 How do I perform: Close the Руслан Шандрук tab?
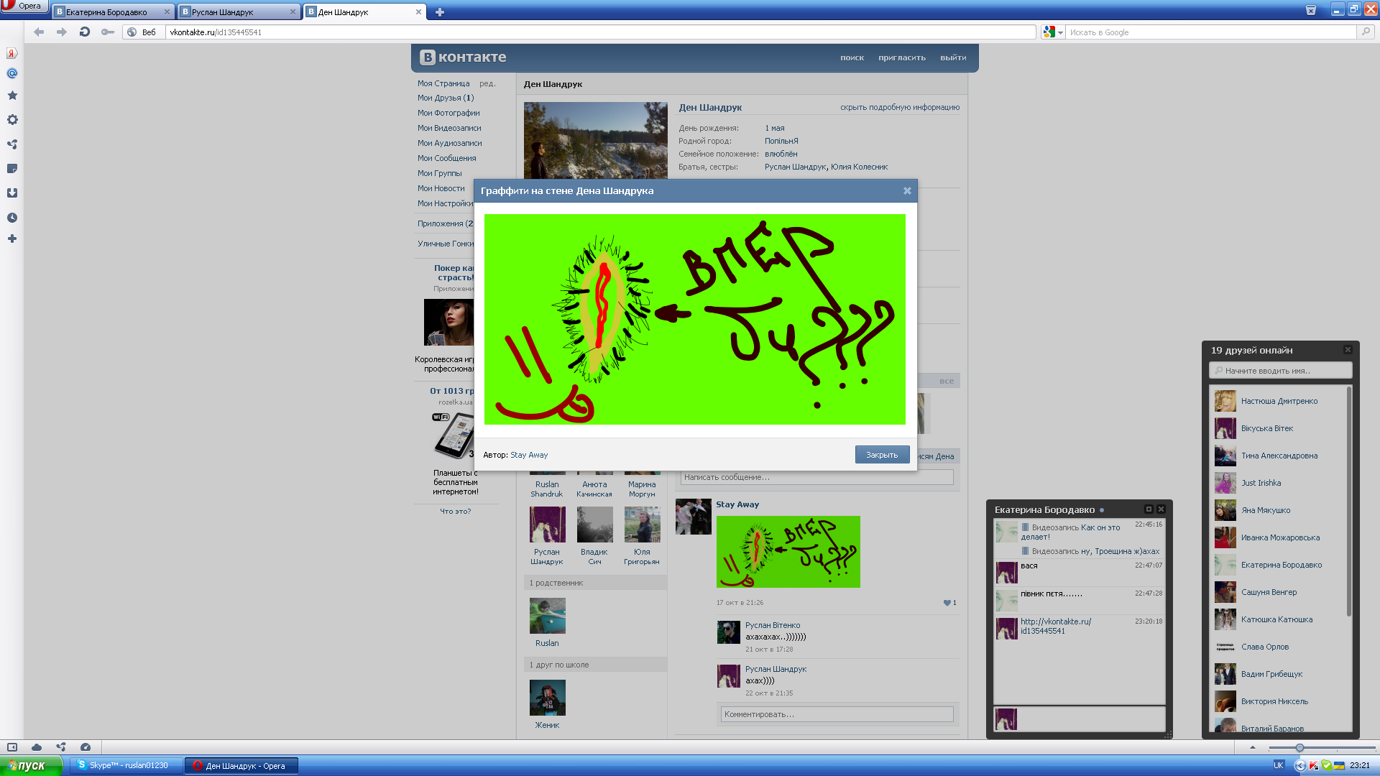[293, 11]
